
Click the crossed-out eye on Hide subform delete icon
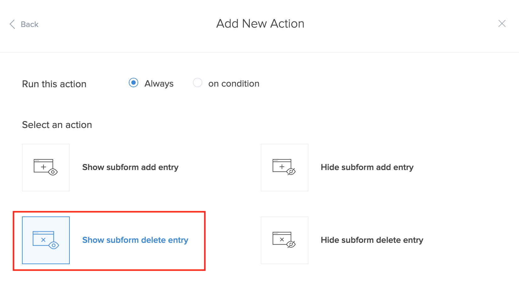click(291, 244)
